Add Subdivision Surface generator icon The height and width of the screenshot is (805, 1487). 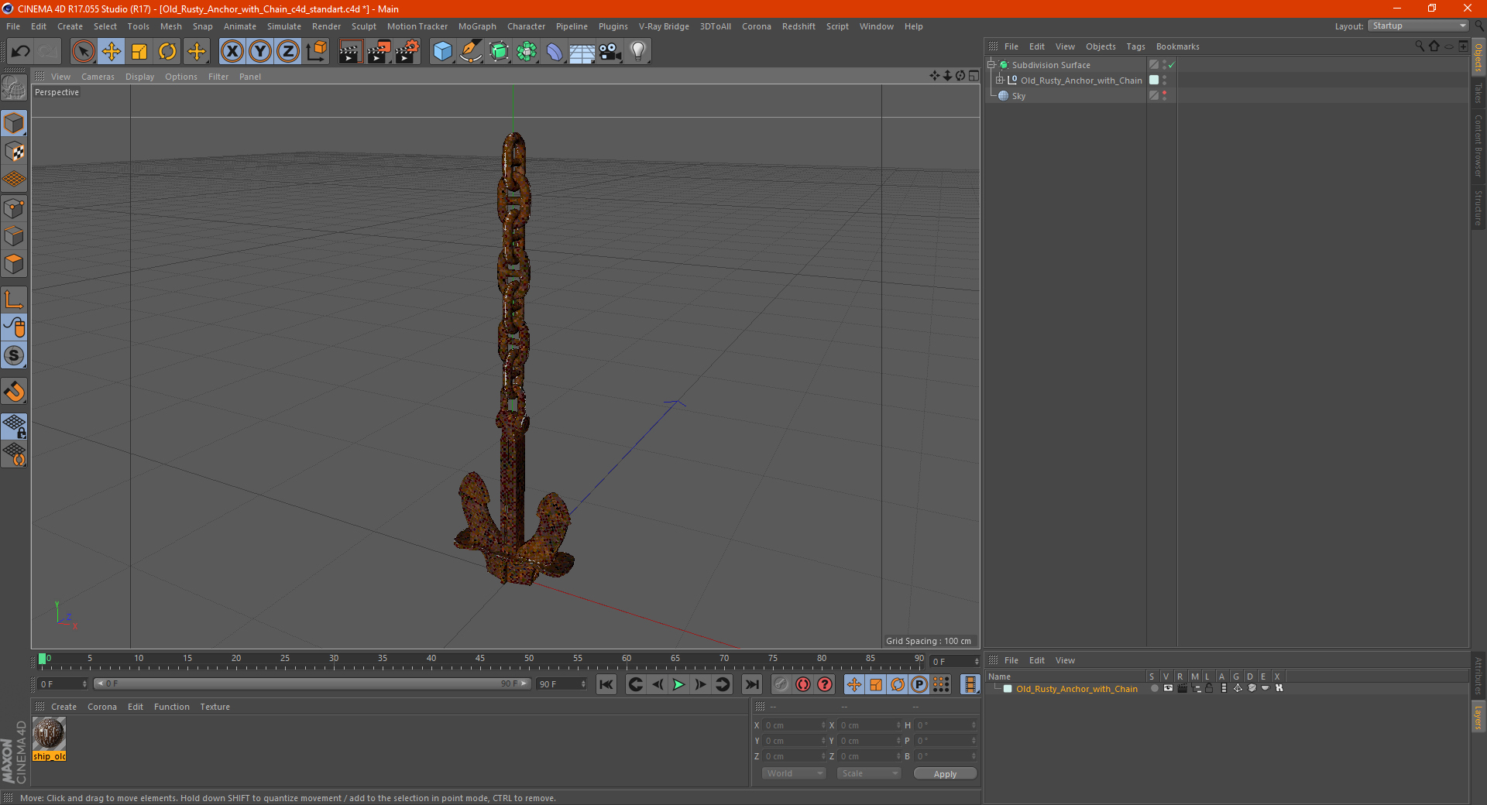(499, 52)
